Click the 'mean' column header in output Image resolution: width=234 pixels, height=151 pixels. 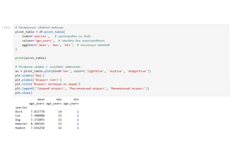(41, 99)
